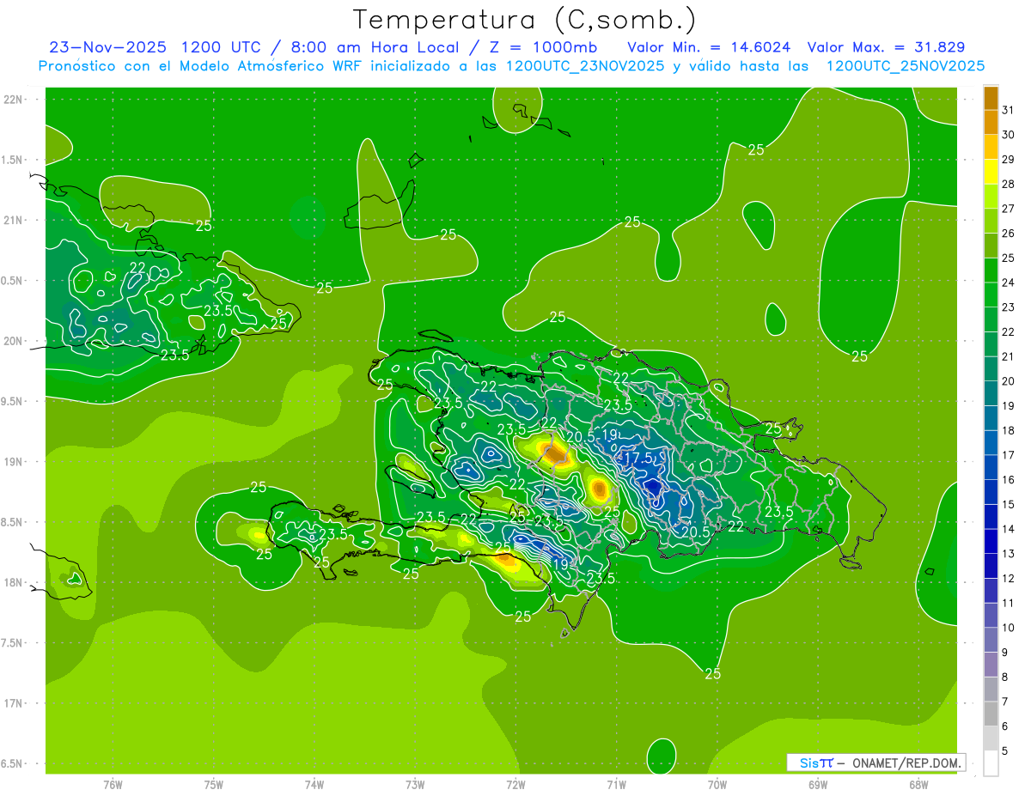Click the 68W longitude axis label

point(918,785)
